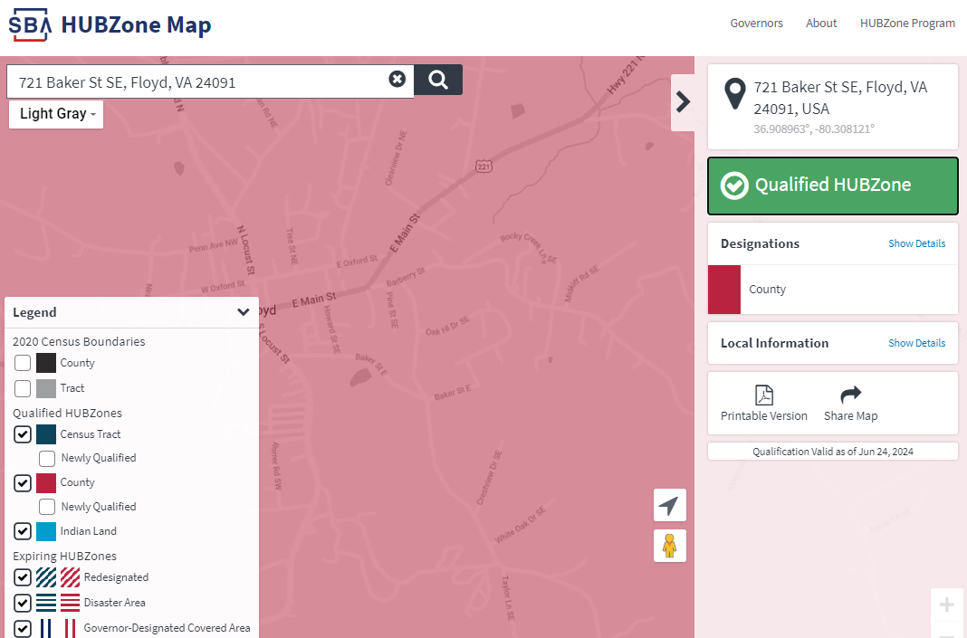Viewport: 967px width, 638px height.
Task: Collapse the Legend panel with its chevron
Action: coord(243,311)
